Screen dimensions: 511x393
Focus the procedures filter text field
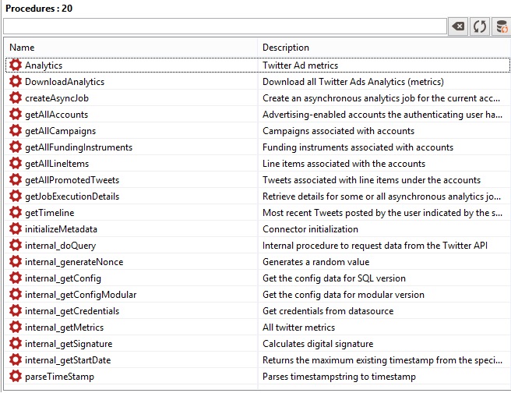224,27
